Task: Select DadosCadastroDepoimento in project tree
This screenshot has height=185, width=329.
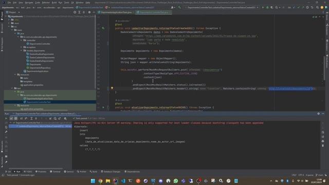Action: click(42, 58)
